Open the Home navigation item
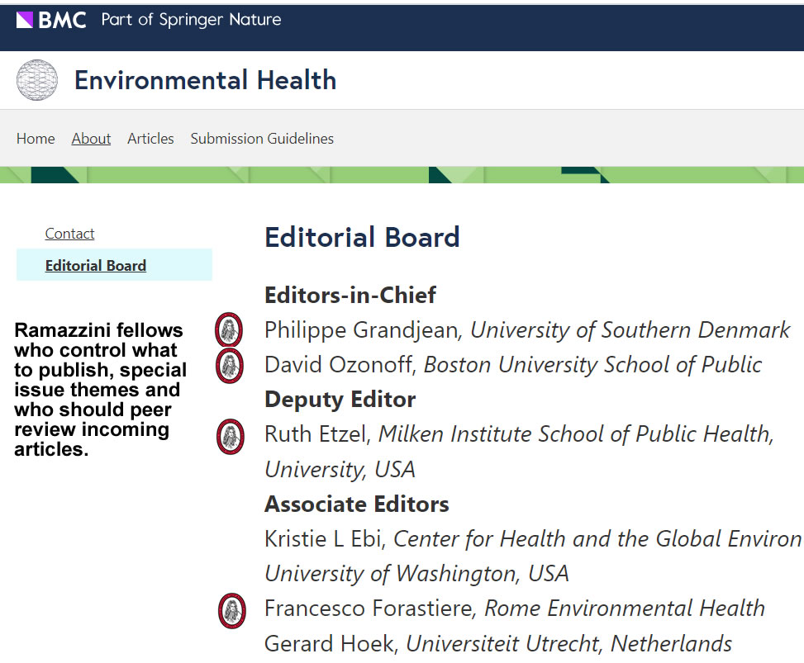804x663 pixels. point(36,139)
